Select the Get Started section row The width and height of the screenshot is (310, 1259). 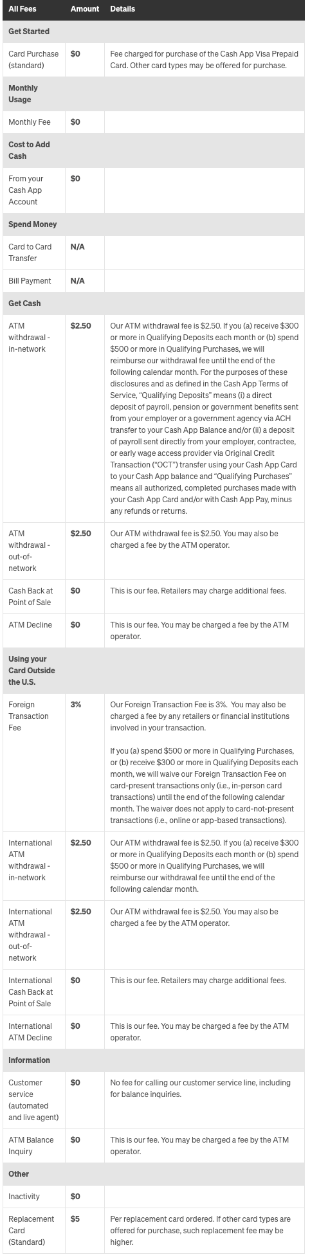pos(154,32)
